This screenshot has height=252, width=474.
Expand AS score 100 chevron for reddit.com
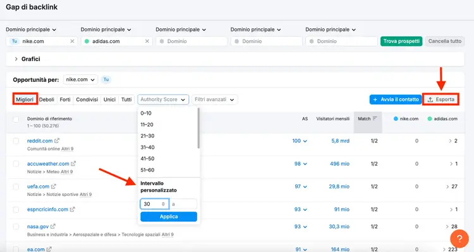(x=305, y=141)
